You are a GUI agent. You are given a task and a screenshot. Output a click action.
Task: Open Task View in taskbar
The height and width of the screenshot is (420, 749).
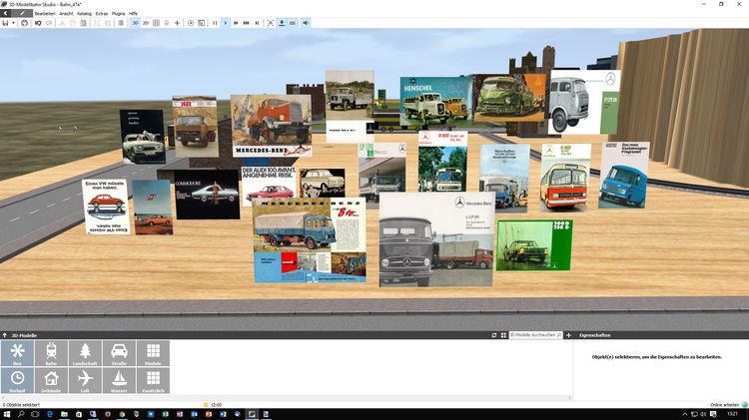(x=35, y=414)
